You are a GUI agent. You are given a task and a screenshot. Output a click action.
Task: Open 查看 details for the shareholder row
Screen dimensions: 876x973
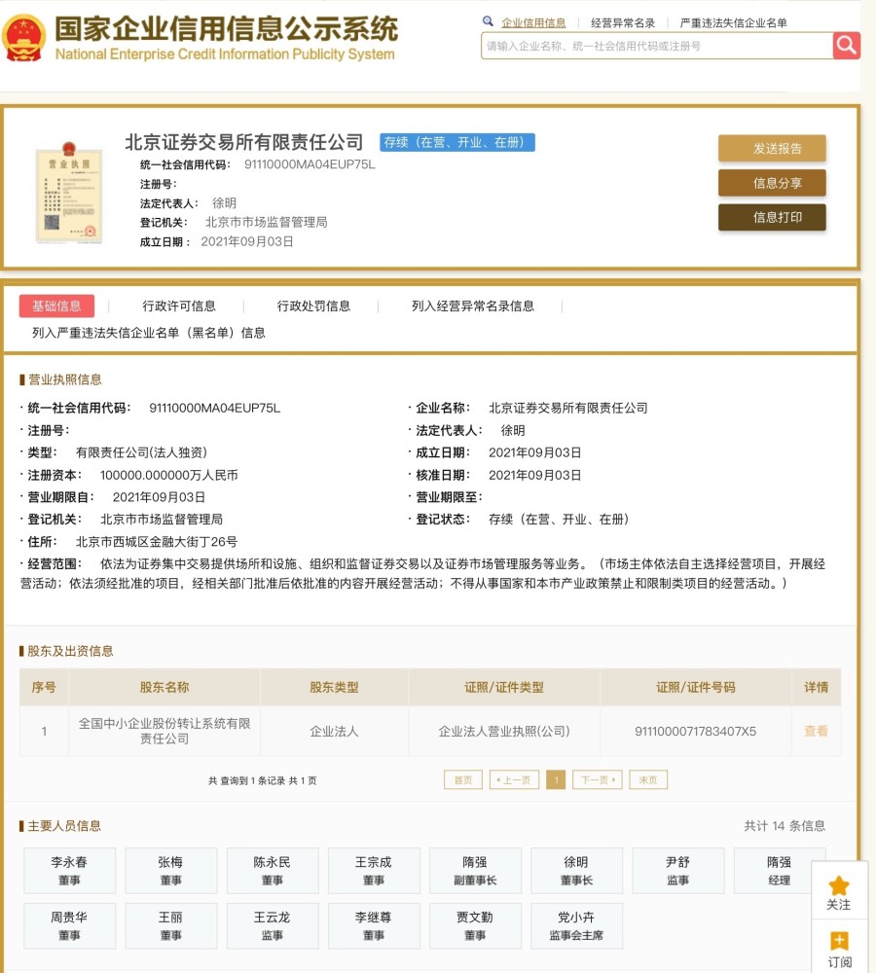(816, 731)
